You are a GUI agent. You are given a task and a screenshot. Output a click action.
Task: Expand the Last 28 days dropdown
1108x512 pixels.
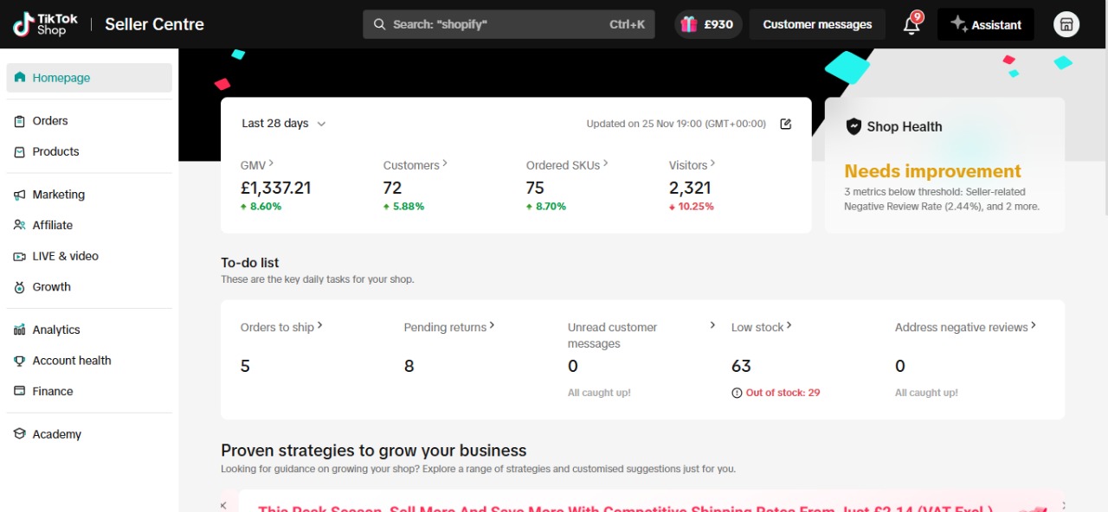pyautogui.click(x=283, y=124)
